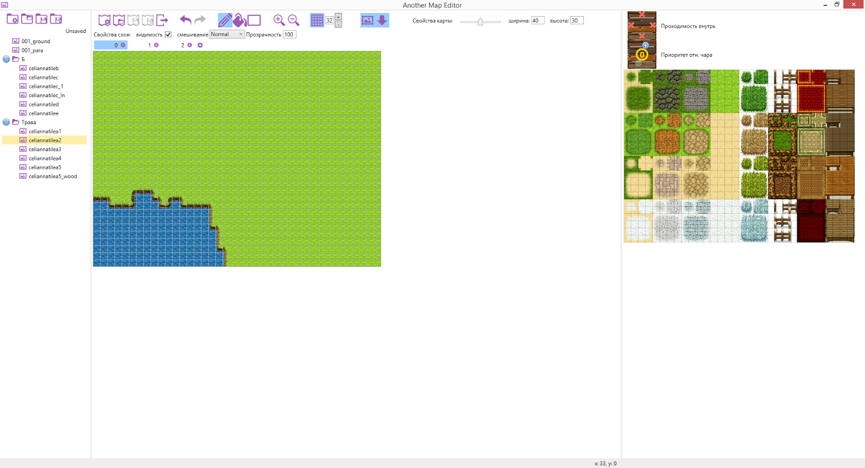The width and height of the screenshot is (865, 468).
Task: Delete layer 1 with its x button
Action: [x=156, y=45]
